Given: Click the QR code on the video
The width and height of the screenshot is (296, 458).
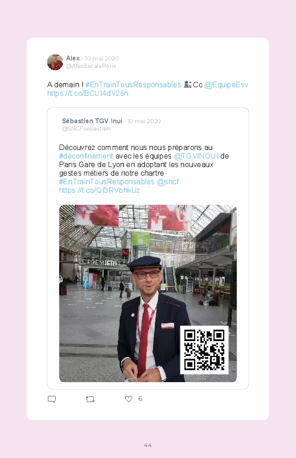Looking at the screenshot, I should (204, 350).
